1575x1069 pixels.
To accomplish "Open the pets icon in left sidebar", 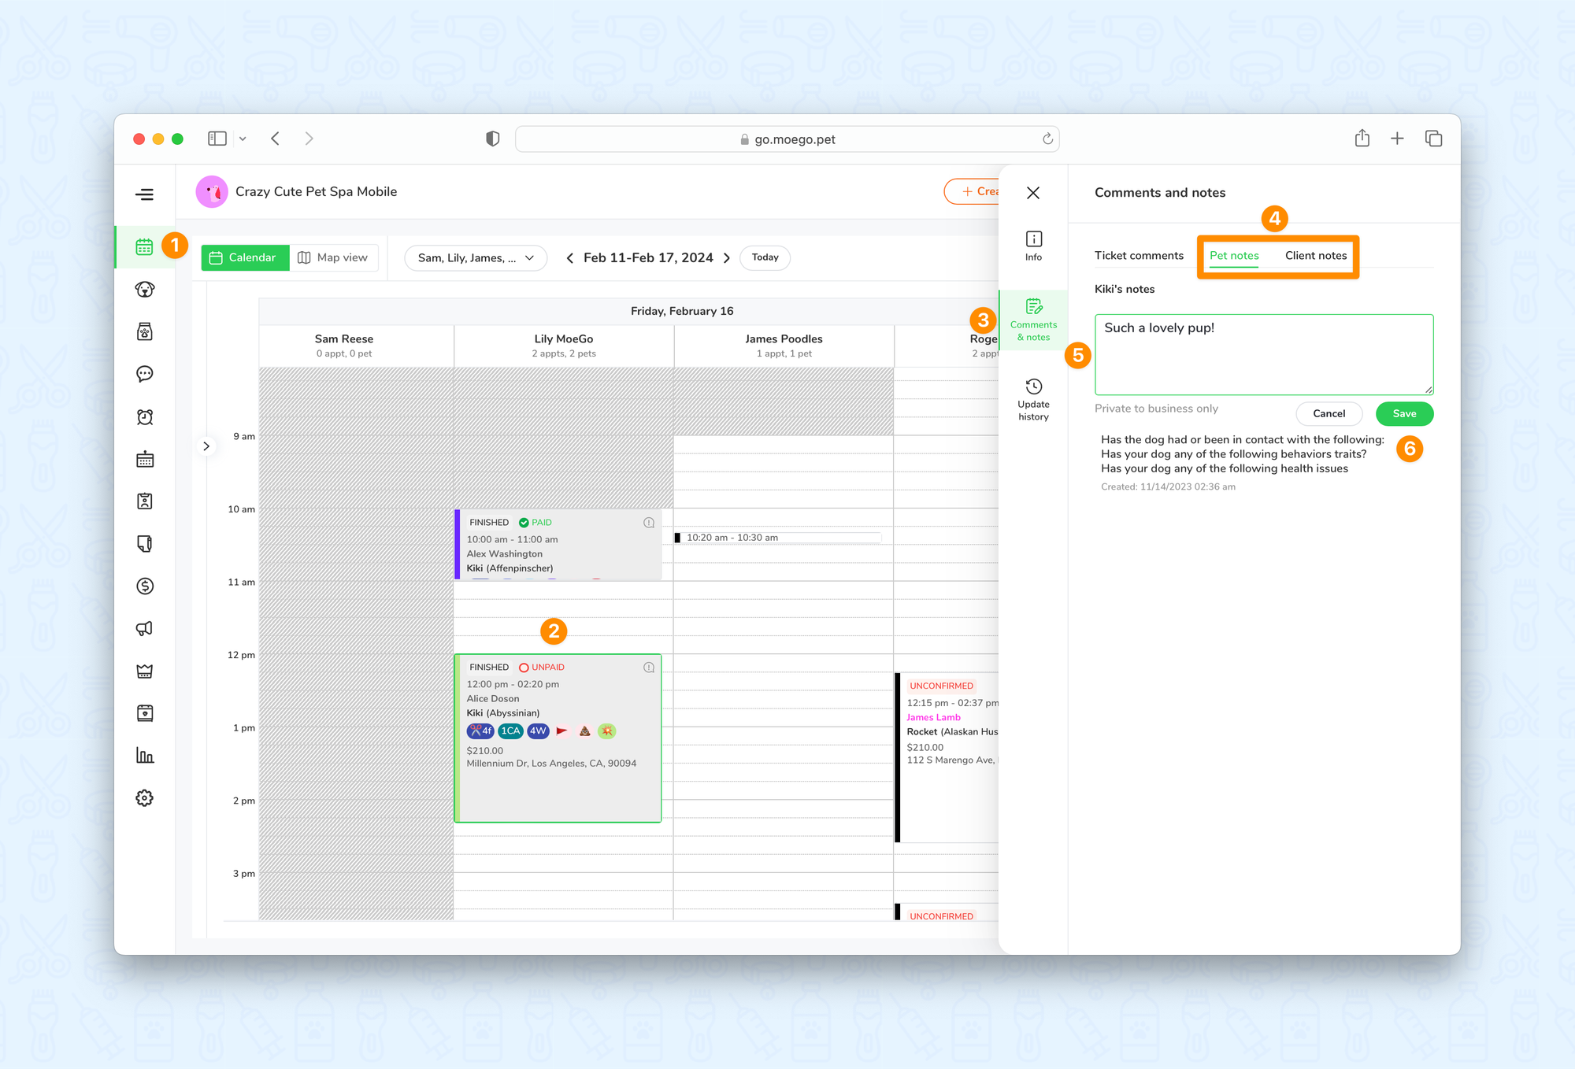I will [x=145, y=290].
